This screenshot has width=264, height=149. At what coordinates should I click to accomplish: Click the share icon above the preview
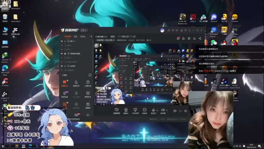point(200,38)
